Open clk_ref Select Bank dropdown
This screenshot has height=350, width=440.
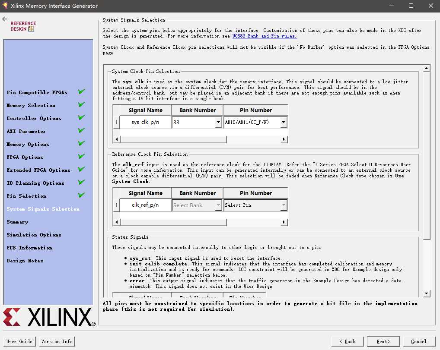click(197, 205)
